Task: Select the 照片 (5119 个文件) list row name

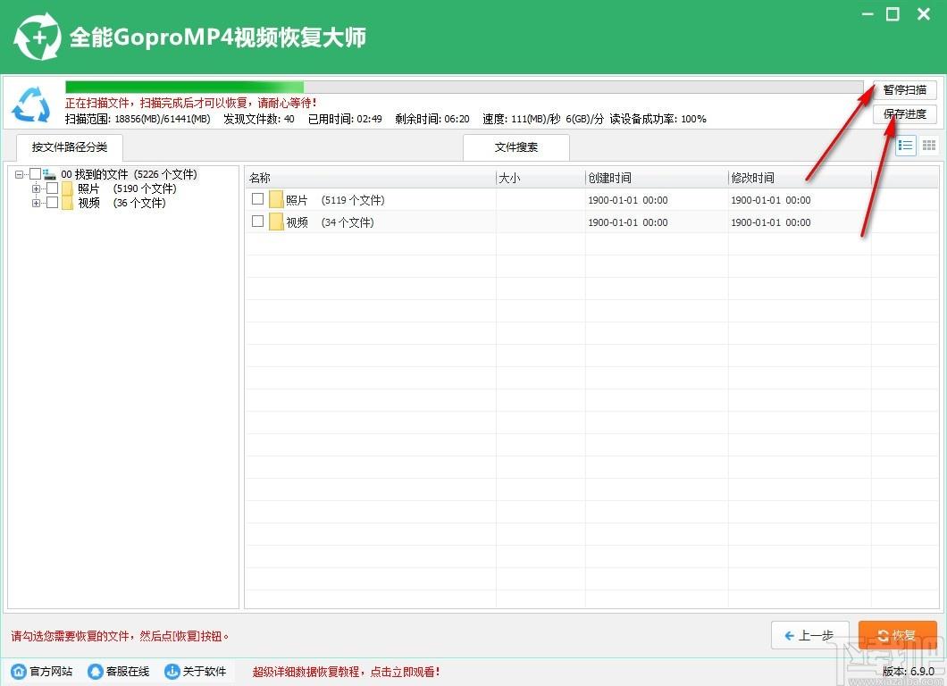Action: (x=335, y=200)
